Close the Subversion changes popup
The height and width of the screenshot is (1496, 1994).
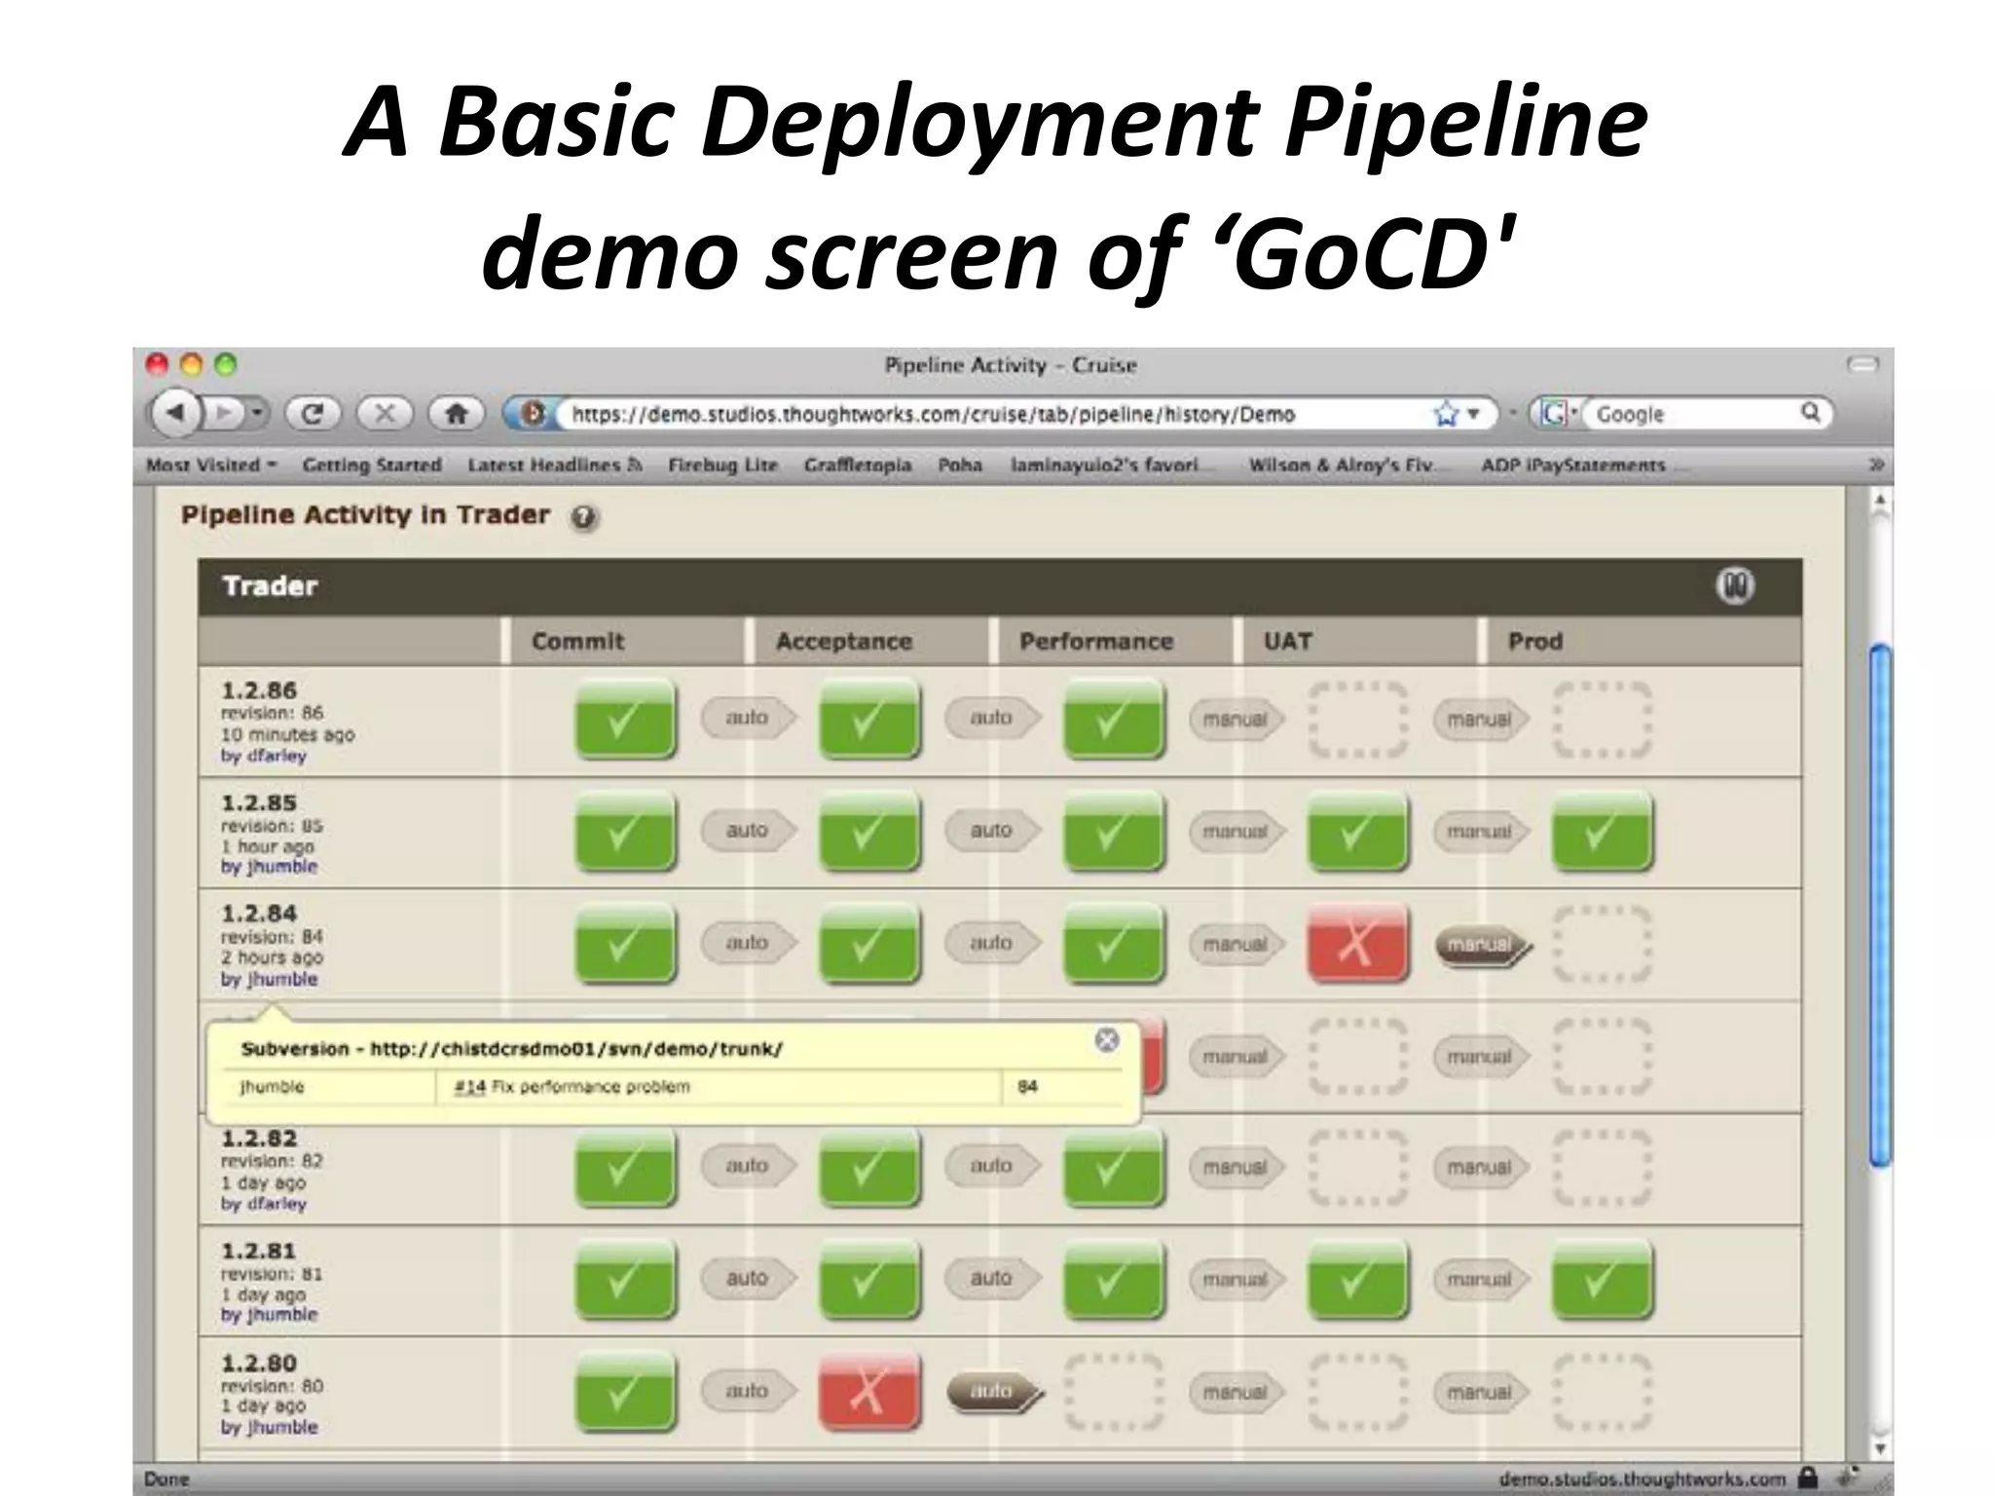click(x=1106, y=1040)
